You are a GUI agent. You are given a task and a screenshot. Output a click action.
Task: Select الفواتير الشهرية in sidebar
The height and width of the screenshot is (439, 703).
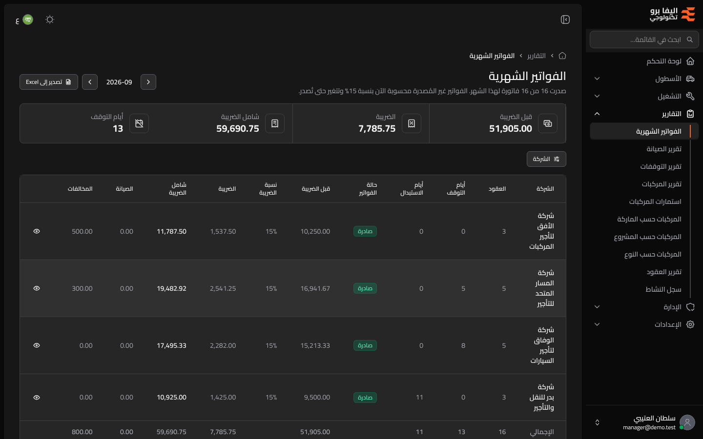tap(644, 131)
